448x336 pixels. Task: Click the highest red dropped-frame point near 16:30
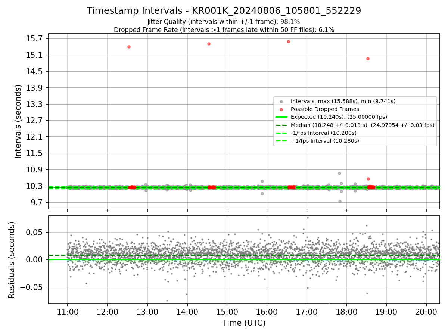[288, 41]
